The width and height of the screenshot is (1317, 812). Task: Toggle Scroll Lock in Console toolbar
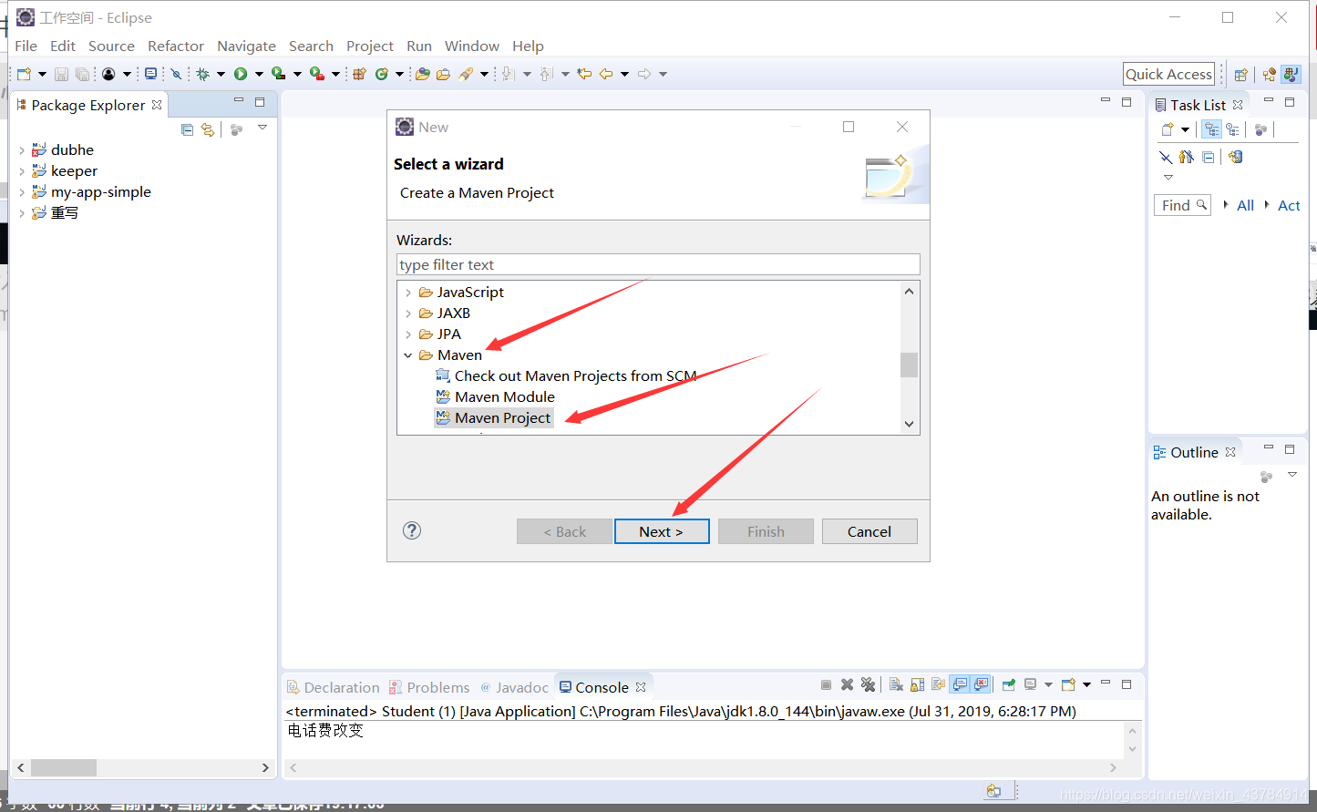point(917,684)
